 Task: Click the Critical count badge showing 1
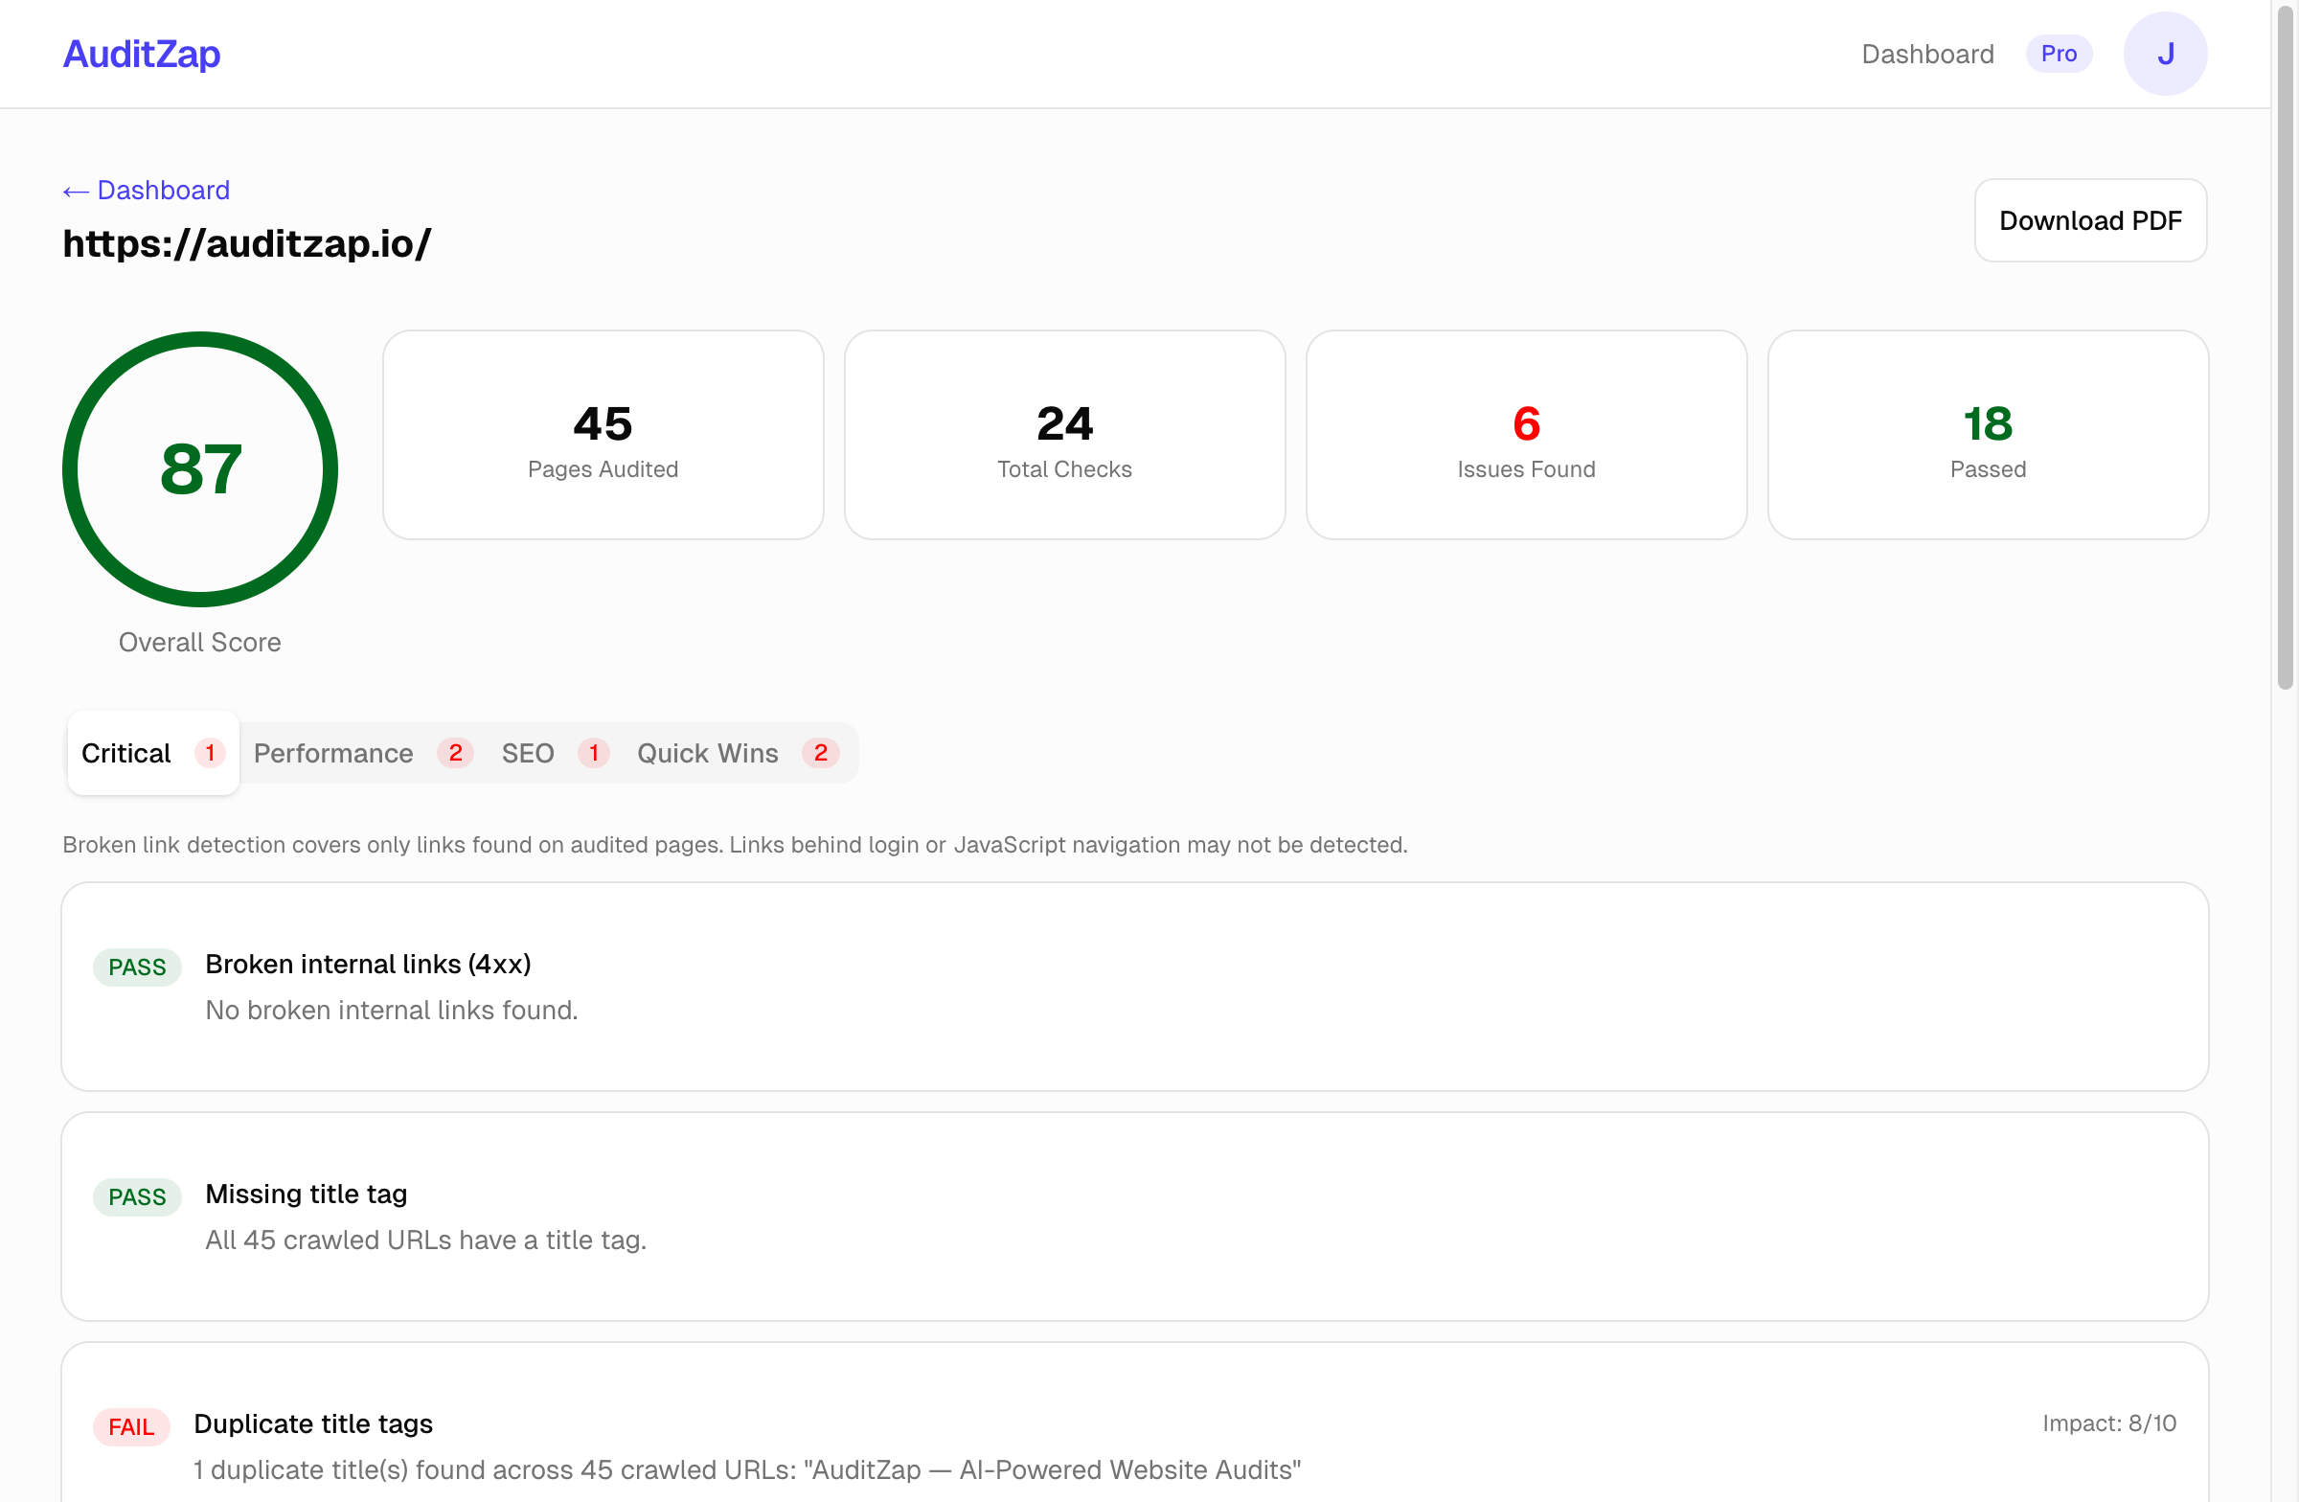coord(209,753)
